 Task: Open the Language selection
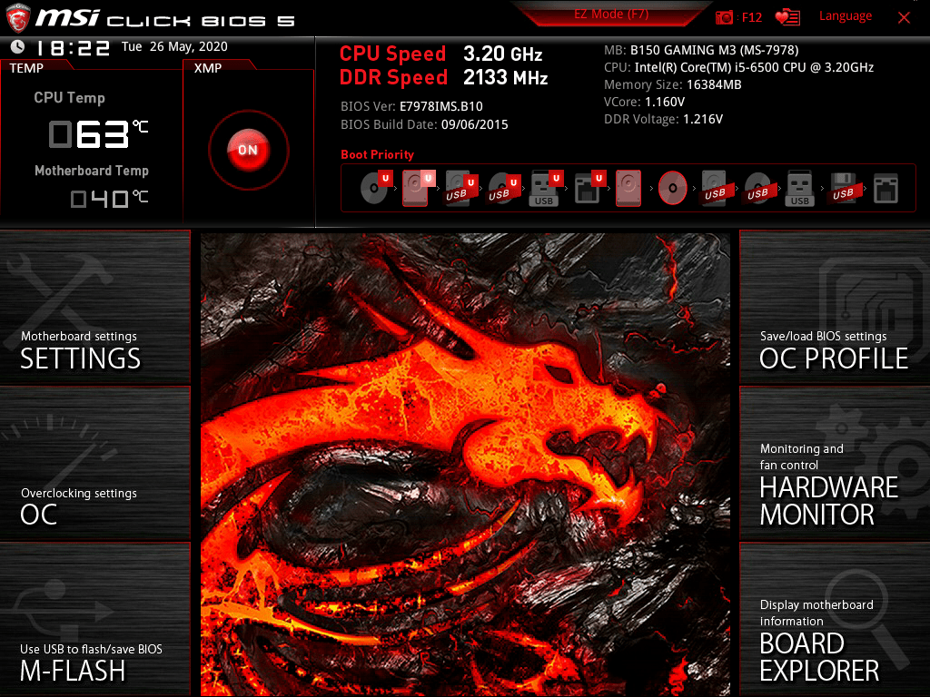tap(846, 16)
